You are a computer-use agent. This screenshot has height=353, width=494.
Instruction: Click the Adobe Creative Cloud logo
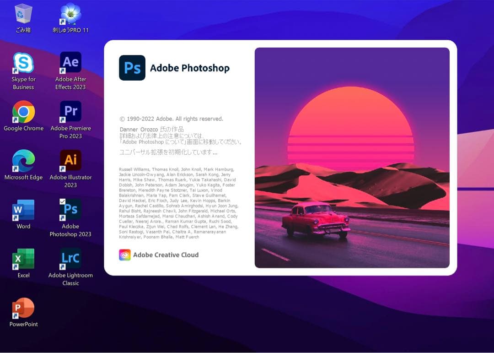[x=125, y=255]
